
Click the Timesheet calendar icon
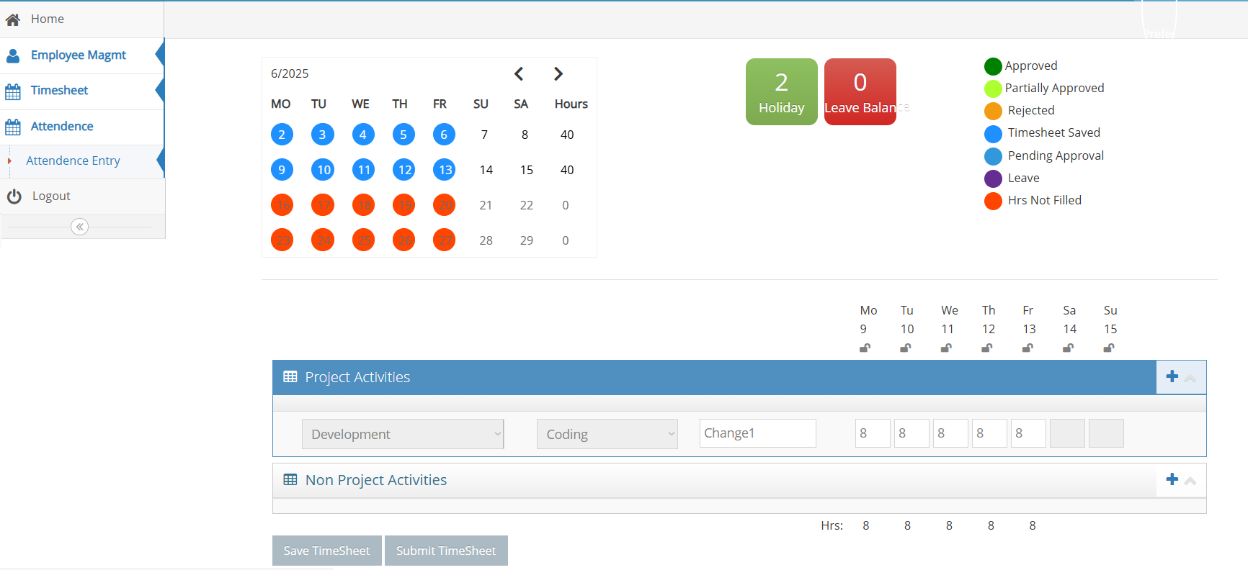coord(13,91)
